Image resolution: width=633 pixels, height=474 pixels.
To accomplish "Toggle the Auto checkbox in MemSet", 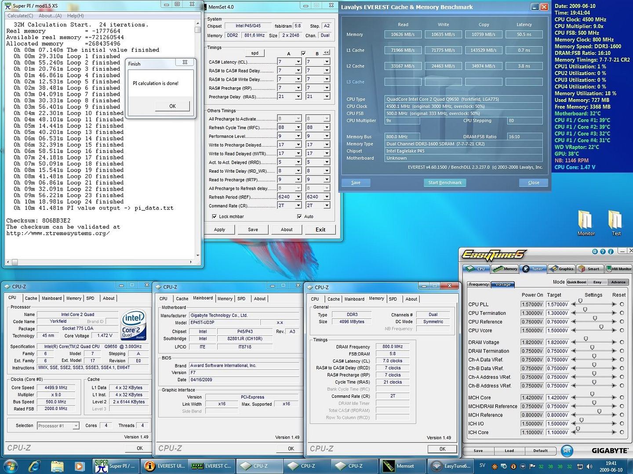I will pyautogui.click(x=299, y=216).
